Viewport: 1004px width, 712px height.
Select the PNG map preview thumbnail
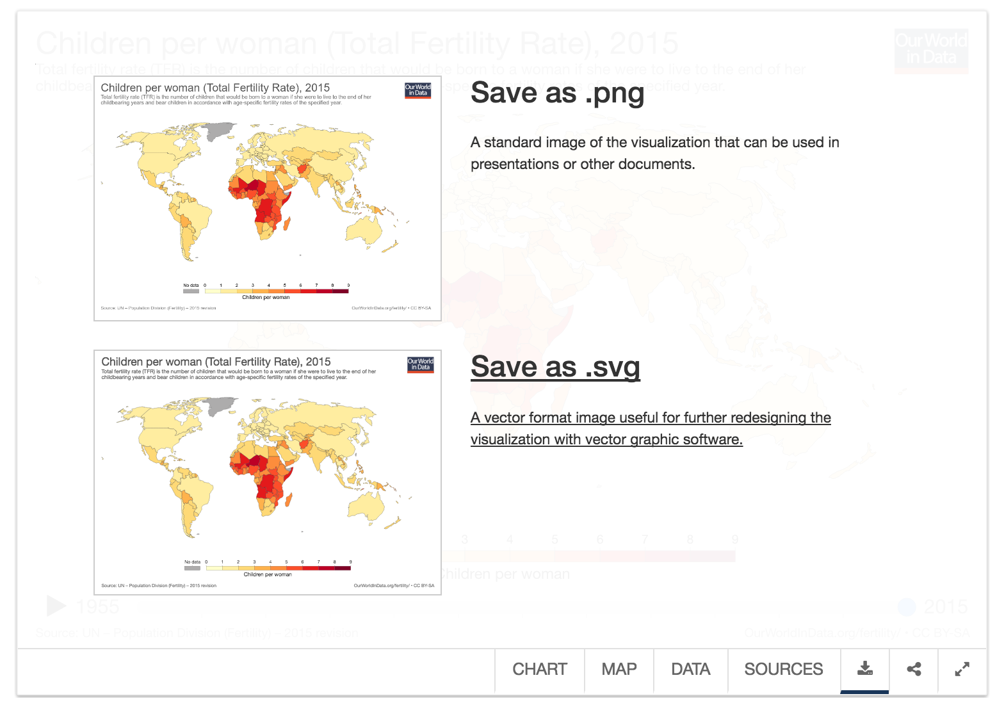click(x=268, y=198)
